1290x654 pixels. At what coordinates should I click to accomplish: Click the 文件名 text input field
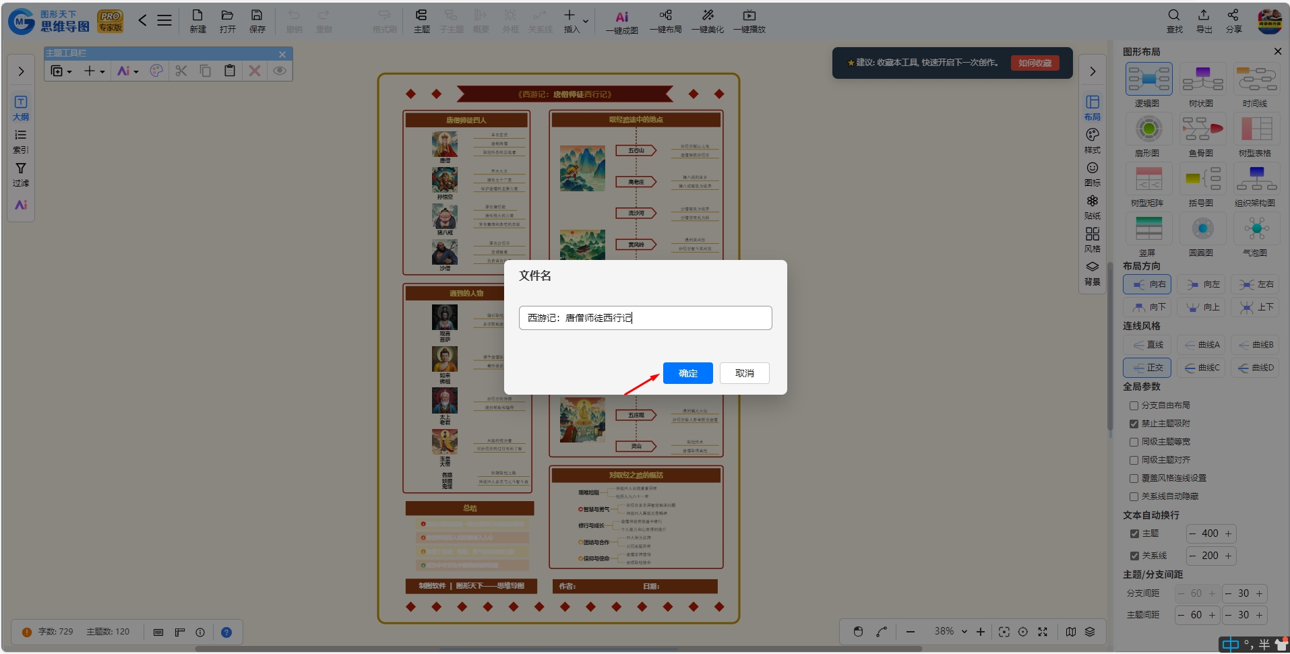[x=645, y=318]
